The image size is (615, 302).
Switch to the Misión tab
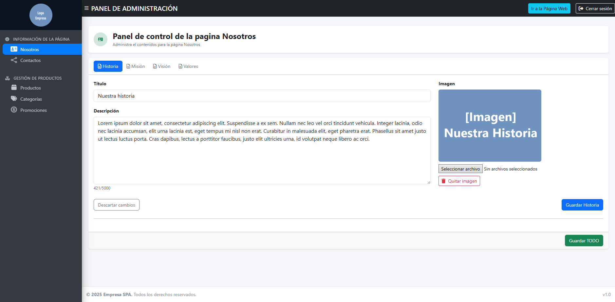(136, 66)
